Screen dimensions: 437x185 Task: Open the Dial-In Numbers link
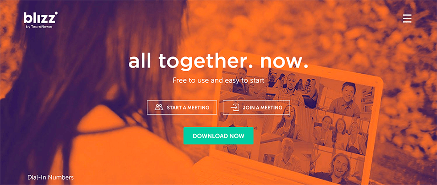click(50, 177)
